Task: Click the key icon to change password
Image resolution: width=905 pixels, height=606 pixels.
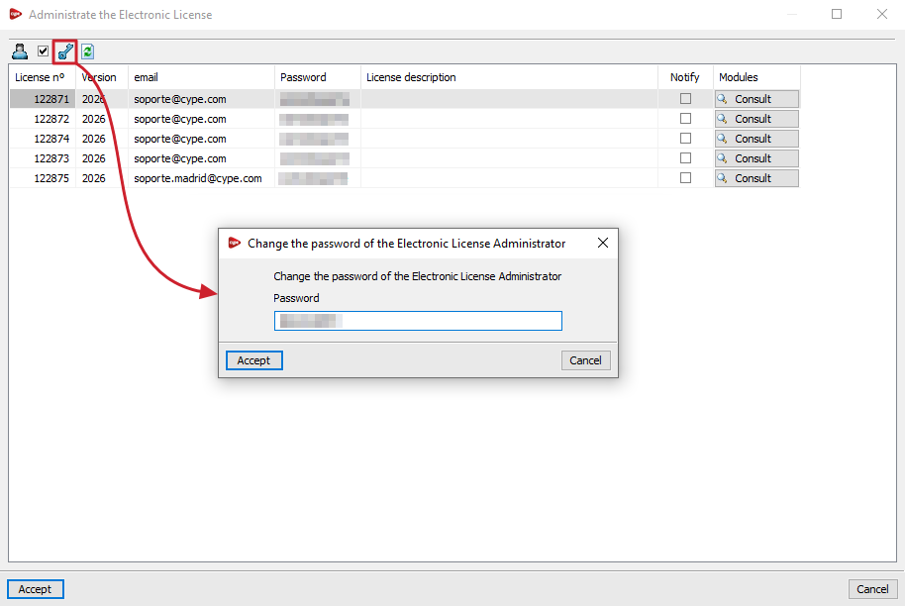Action: [65, 51]
